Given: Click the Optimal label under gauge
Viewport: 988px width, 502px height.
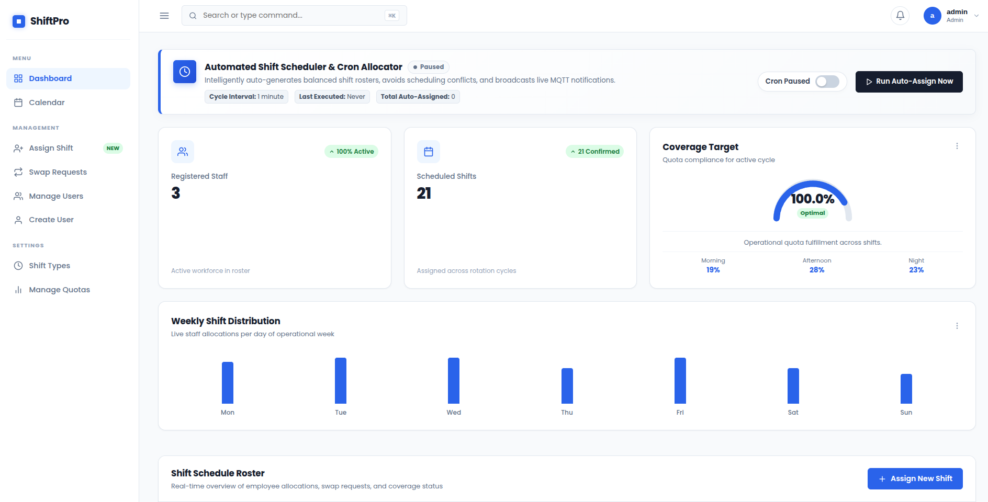Looking at the screenshot, I should pos(812,213).
